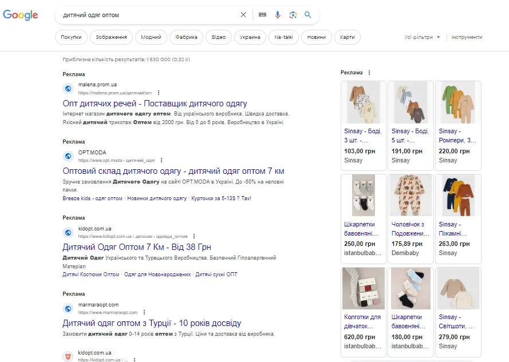Image resolution: width=509 pixels, height=362 pixels.
Task: Open three-dot menu next to opt.moda URL
Action: pos(161,160)
